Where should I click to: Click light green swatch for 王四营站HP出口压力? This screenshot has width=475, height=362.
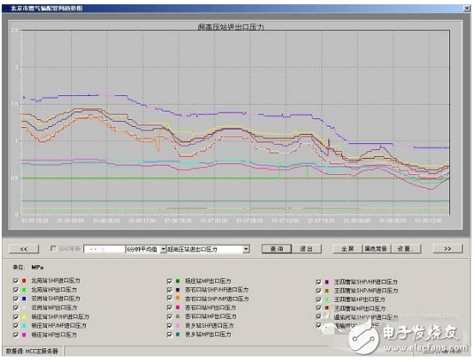point(327,299)
